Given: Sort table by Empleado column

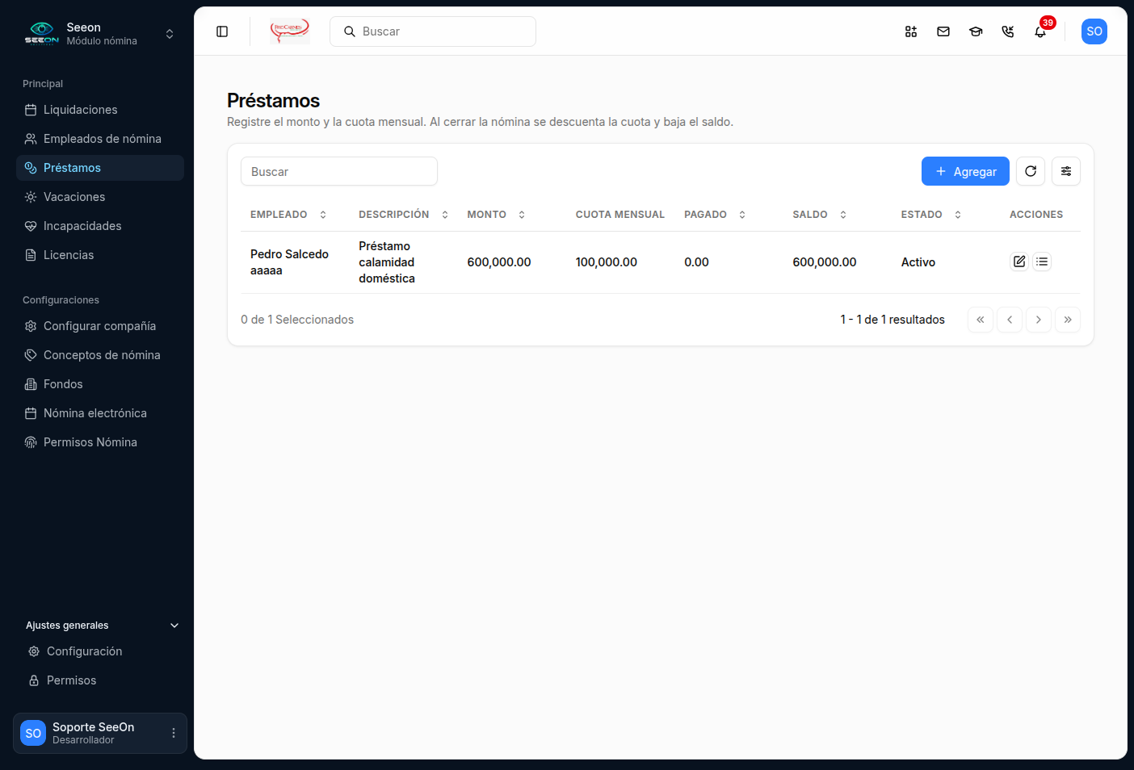Looking at the screenshot, I should coord(289,215).
